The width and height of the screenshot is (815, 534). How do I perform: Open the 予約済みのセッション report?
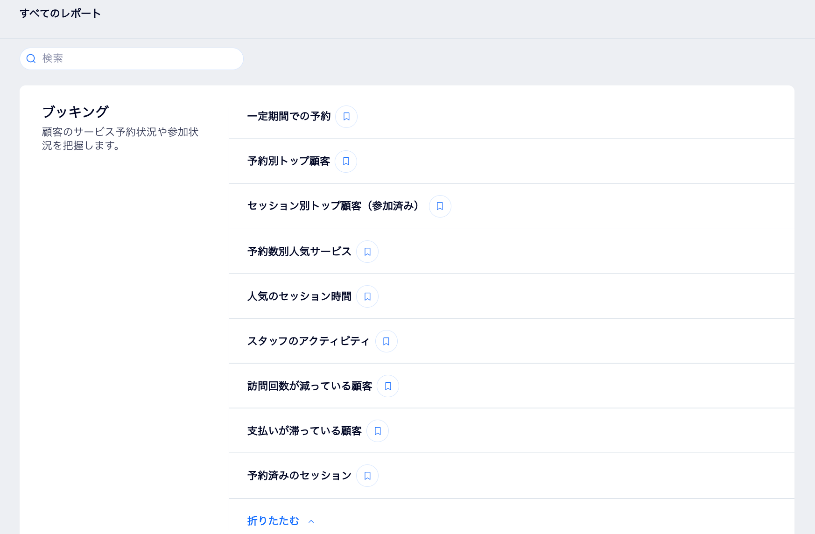pos(299,476)
